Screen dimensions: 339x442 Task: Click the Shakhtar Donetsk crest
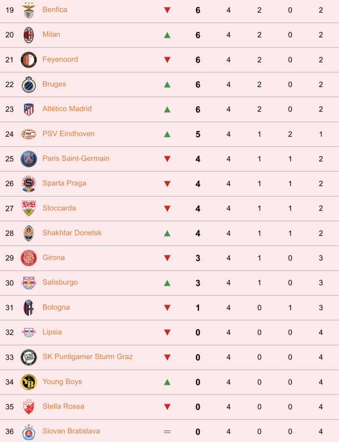(29, 233)
